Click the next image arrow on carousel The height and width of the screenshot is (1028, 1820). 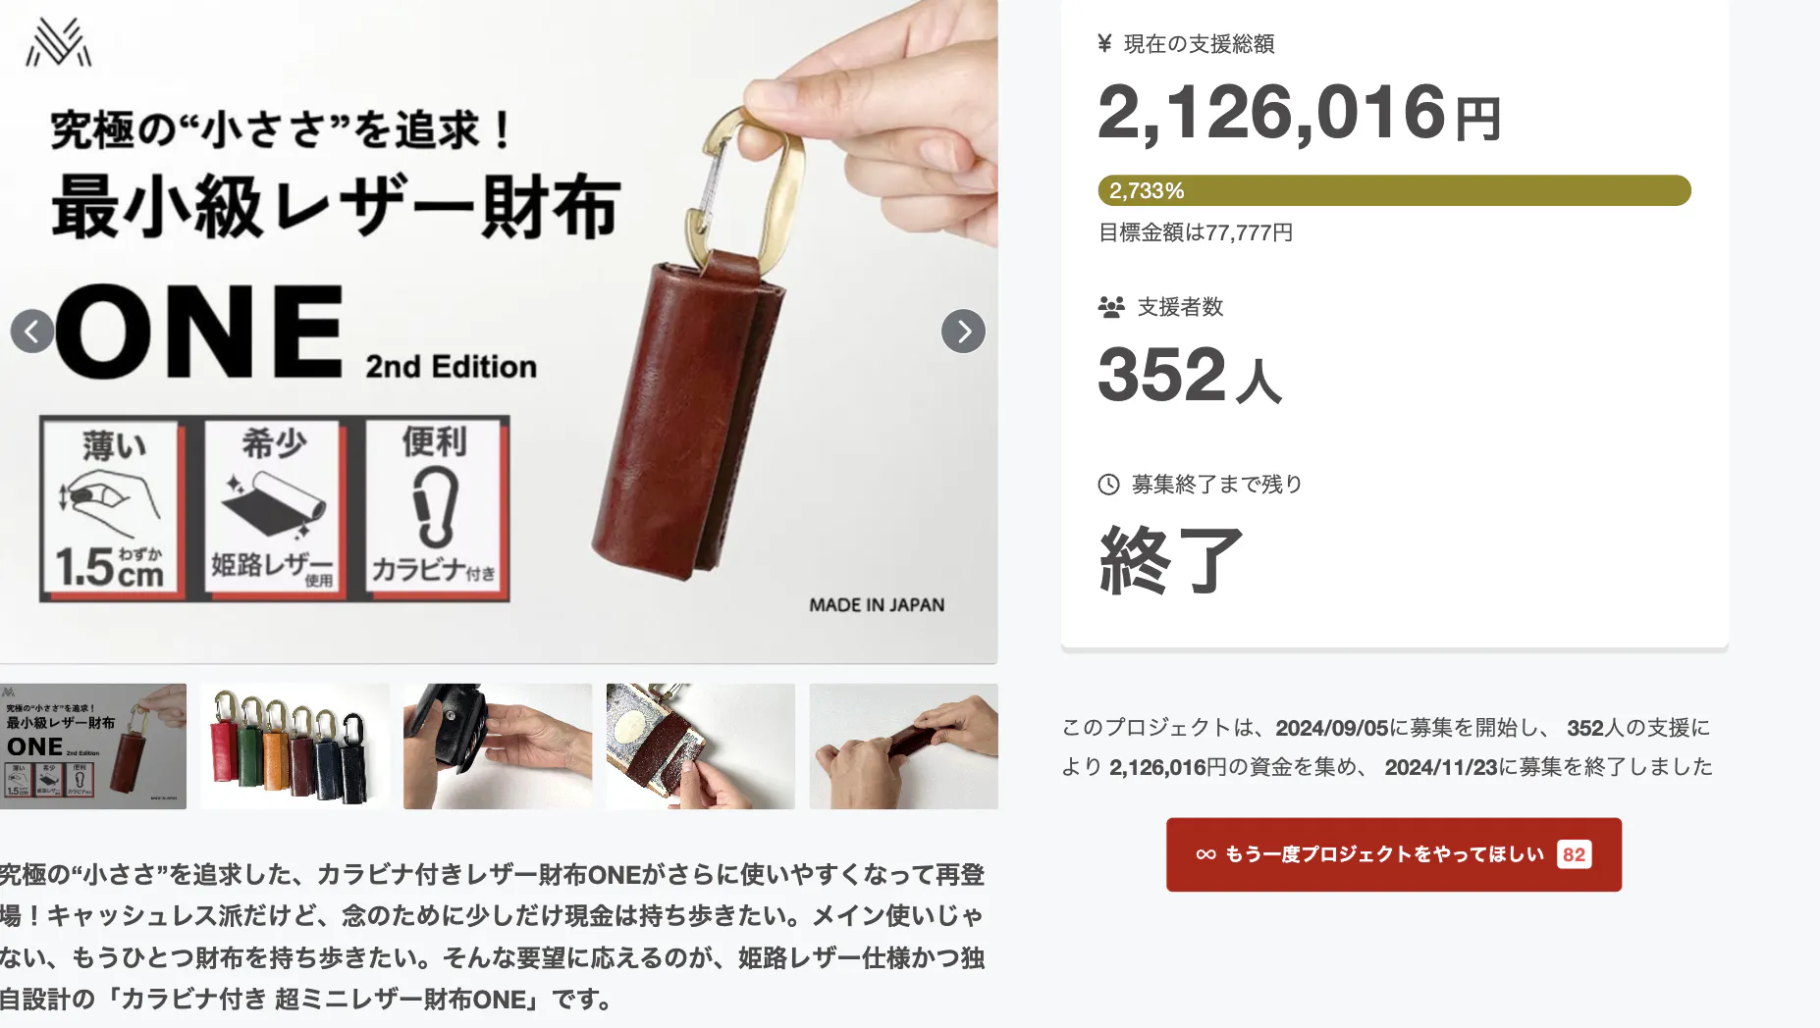[963, 332]
